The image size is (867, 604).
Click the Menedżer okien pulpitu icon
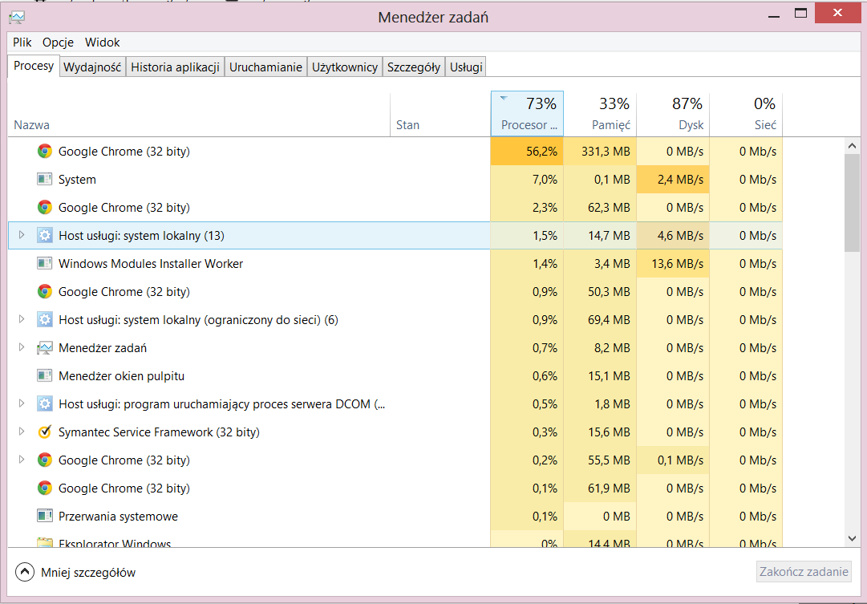point(45,376)
